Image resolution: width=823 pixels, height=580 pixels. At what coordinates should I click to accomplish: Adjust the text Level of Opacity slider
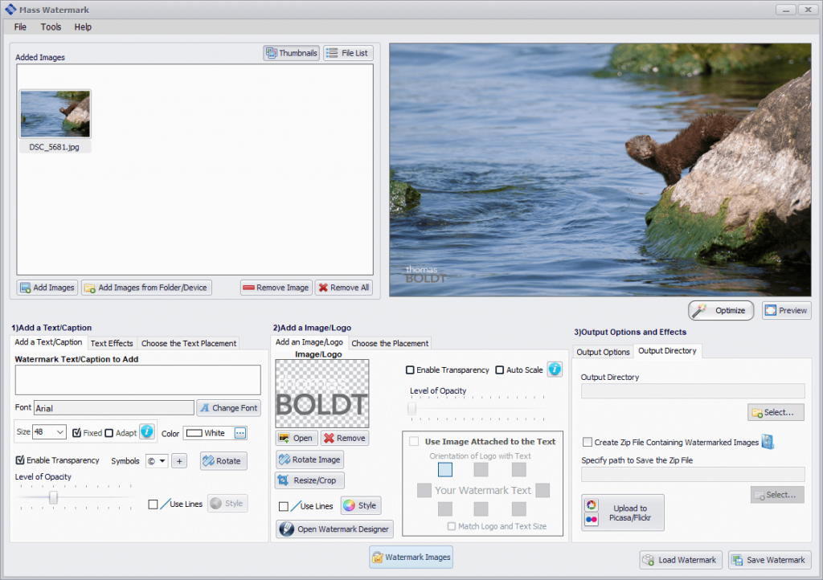[x=53, y=497]
